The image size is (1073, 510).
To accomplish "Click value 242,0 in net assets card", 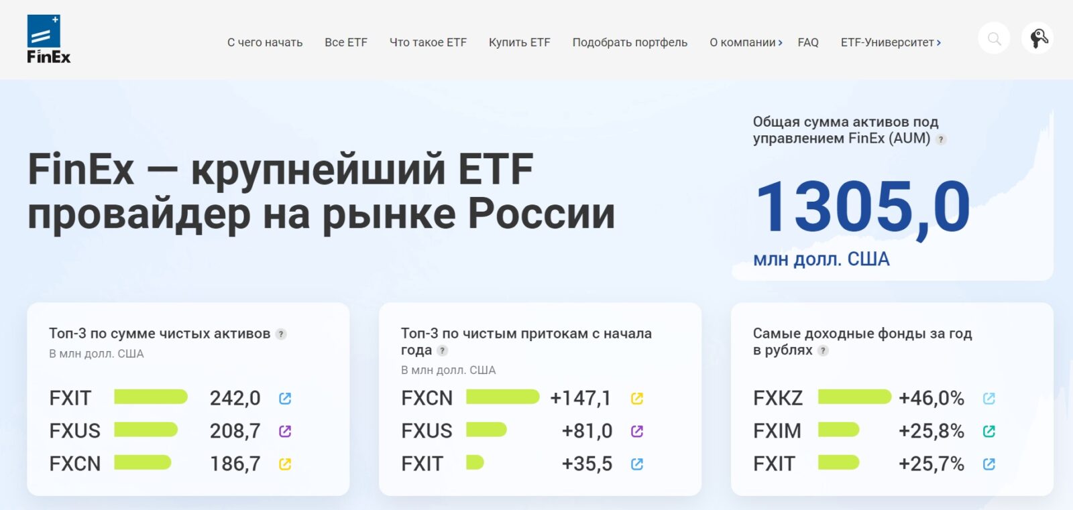I will point(235,398).
